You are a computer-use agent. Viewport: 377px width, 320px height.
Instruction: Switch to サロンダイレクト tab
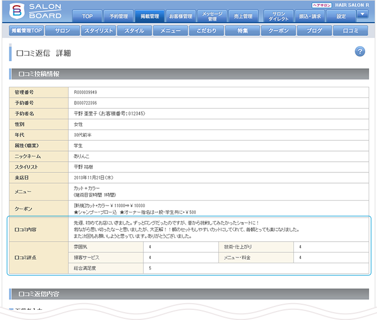[x=278, y=16]
